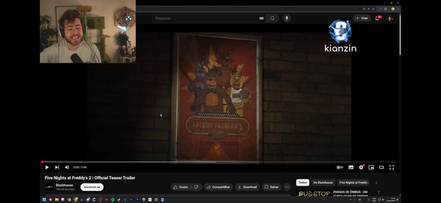
Task: Open Chrome extensions puzzle icon
Action: click(x=386, y=9)
